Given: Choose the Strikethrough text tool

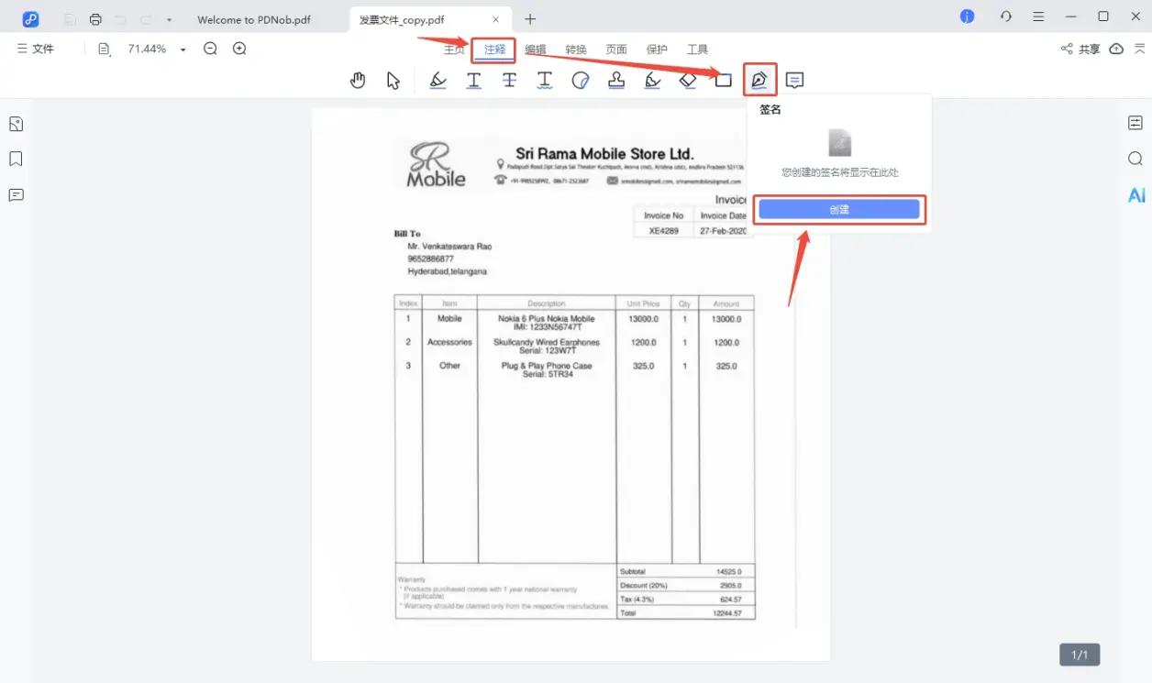Looking at the screenshot, I should [x=510, y=81].
